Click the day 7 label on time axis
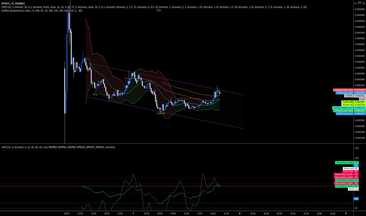Viewport: 366px width, 216px height. click(133, 213)
